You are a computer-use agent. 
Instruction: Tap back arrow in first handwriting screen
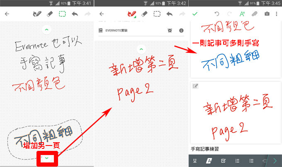point(7,14)
